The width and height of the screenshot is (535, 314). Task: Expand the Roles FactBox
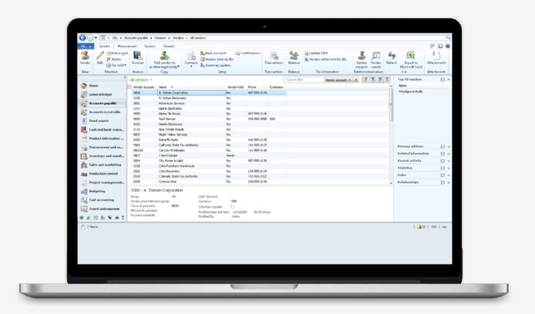pos(449,175)
